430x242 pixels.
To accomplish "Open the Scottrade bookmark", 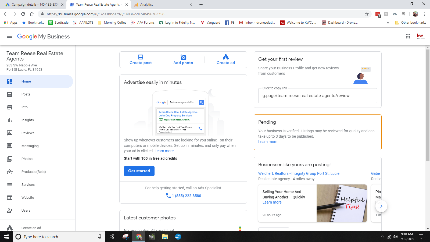I will pyautogui.click(x=58, y=23).
